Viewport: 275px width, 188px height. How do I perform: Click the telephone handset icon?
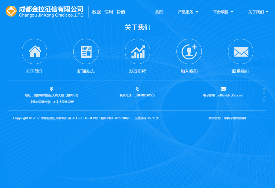(137, 89)
